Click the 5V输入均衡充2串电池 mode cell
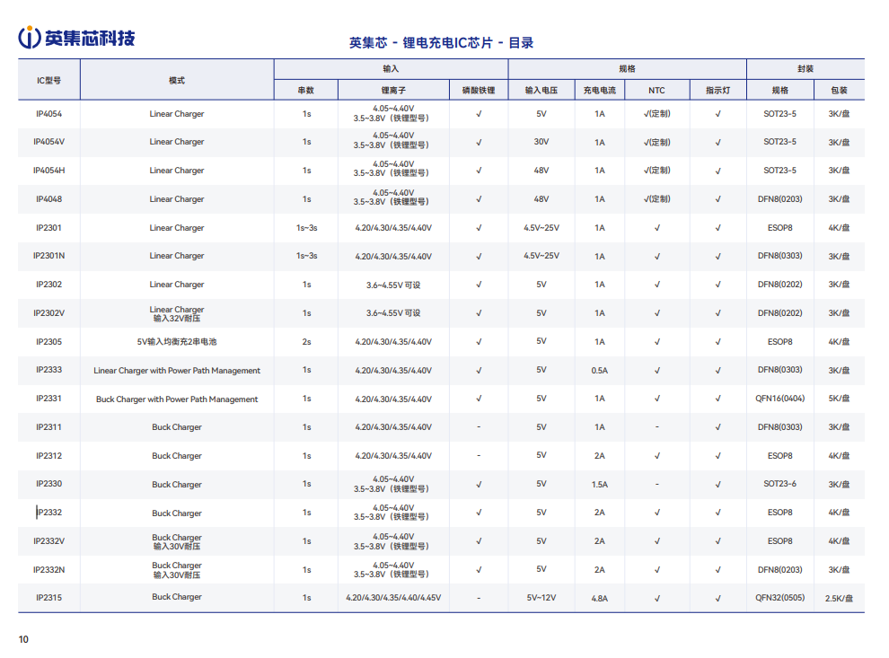 (x=177, y=342)
